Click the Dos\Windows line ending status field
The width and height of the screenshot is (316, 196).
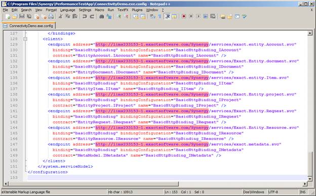pos(255,192)
